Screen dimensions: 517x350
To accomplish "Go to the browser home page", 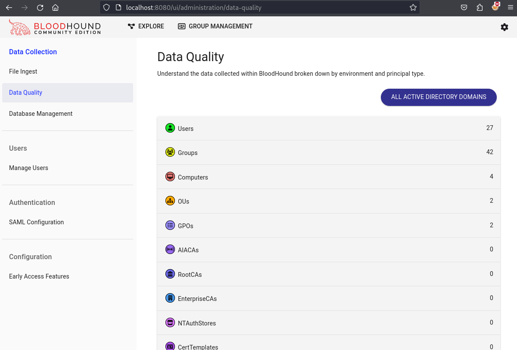I will 55,7.
